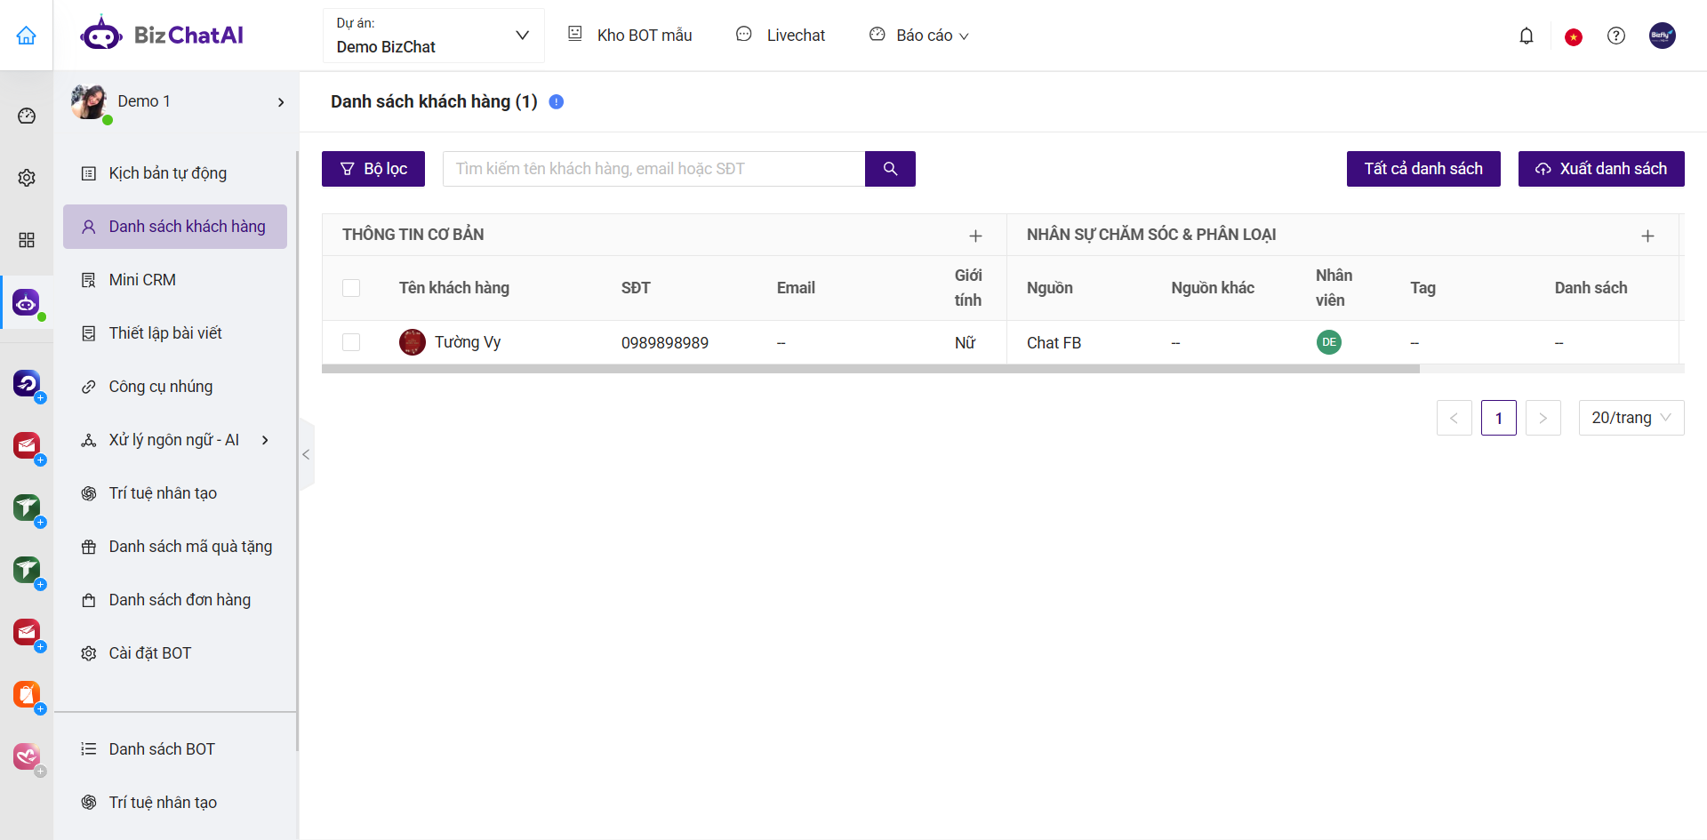
Task: Click the home icon in top-left corner
Action: coord(27,36)
